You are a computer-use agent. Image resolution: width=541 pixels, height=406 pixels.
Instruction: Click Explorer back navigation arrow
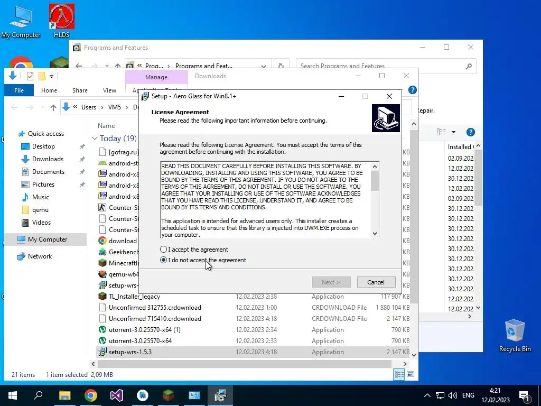tap(14, 107)
